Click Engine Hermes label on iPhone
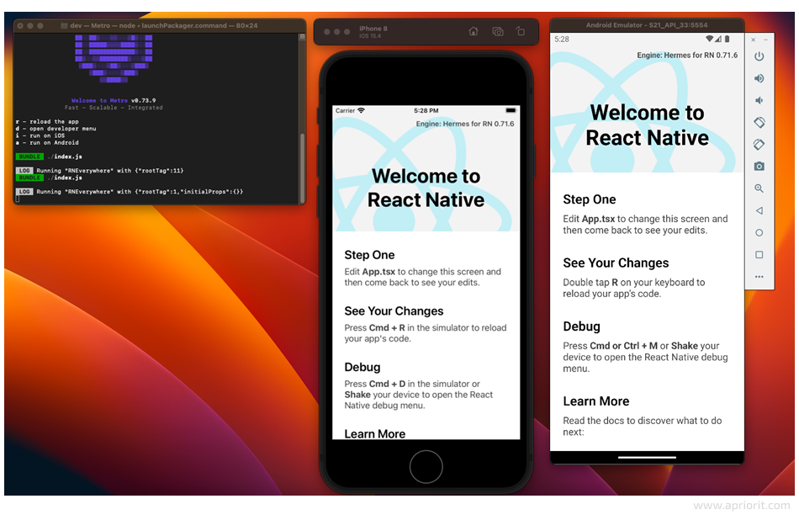The height and width of the screenshot is (520, 799). (x=465, y=124)
